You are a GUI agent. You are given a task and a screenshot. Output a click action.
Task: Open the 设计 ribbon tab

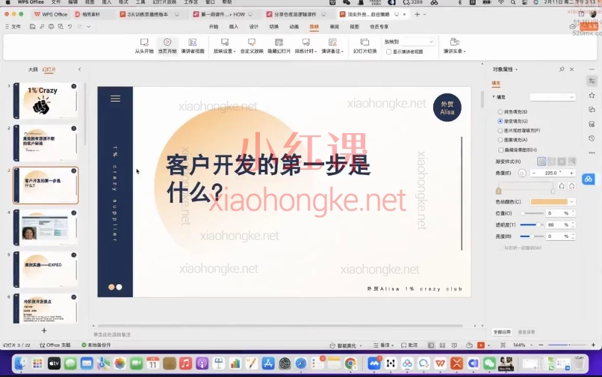tap(254, 26)
